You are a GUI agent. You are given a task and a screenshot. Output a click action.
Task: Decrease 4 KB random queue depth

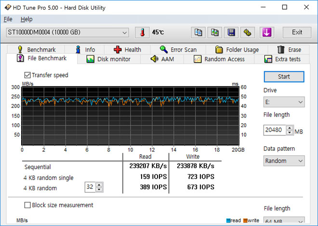tap(99, 189)
